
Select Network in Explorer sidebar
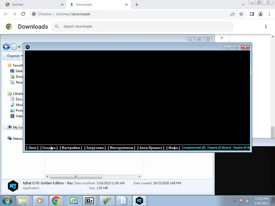(x=15, y=139)
